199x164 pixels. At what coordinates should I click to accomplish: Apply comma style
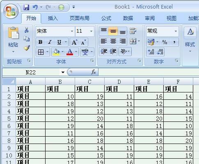tap(174, 42)
